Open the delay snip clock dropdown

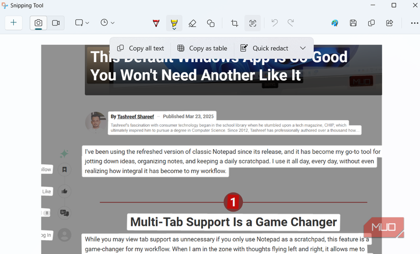107,23
